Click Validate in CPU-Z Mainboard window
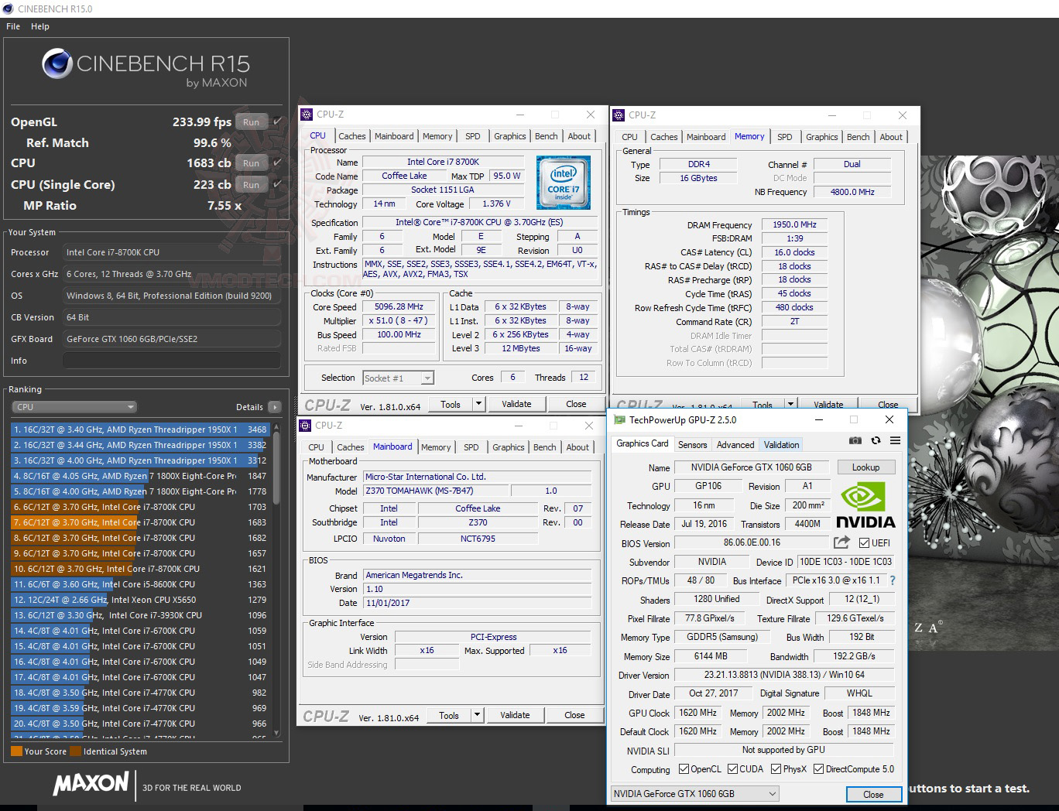 coord(515,715)
